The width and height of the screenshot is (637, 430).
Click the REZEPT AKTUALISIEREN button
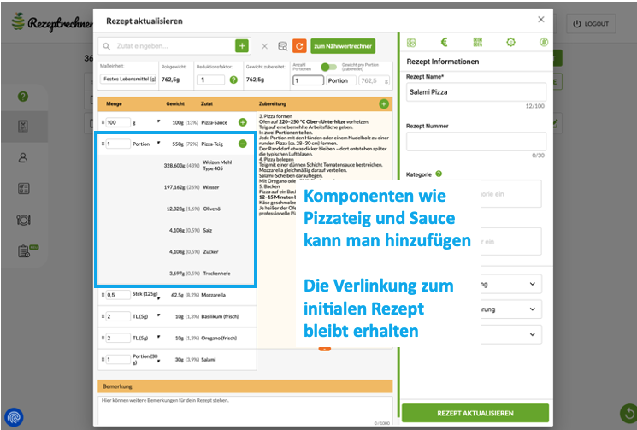click(x=475, y=413)
